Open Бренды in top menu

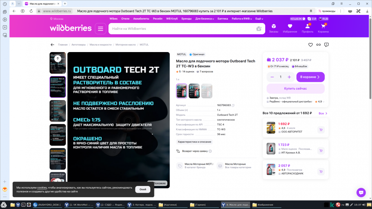pyautogui.click(x=186, y=19)
